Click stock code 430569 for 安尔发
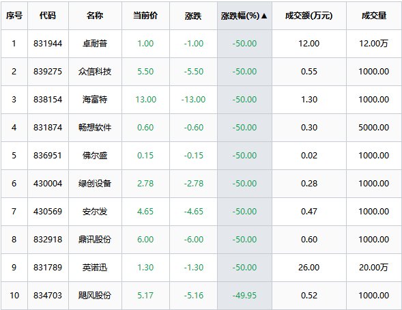Viewport: 402px width, 310px height. click(48, 212)
